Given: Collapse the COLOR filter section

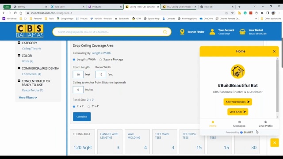Looking at the screenshot, I should click(x=19, y=55).
